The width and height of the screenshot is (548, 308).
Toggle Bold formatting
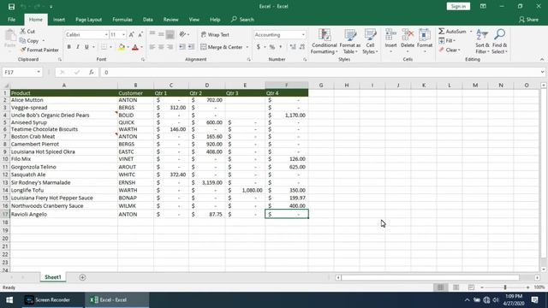68,47
